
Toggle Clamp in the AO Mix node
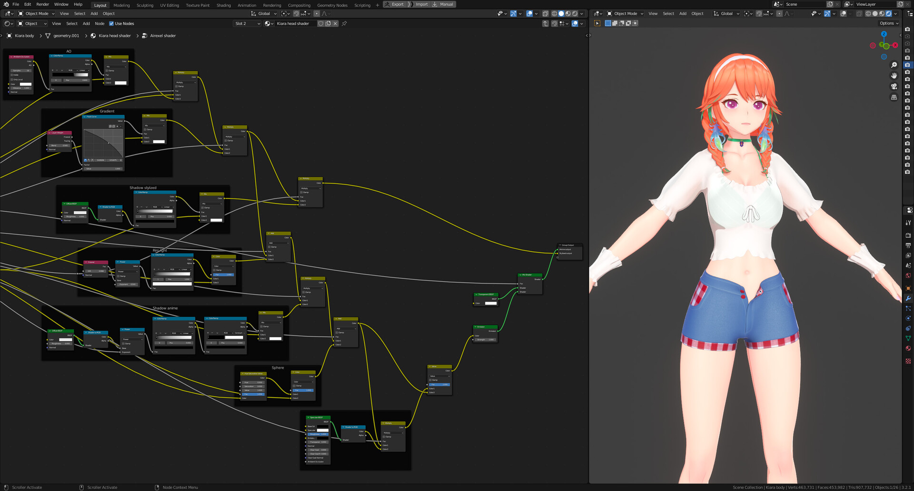click(107, 70)
